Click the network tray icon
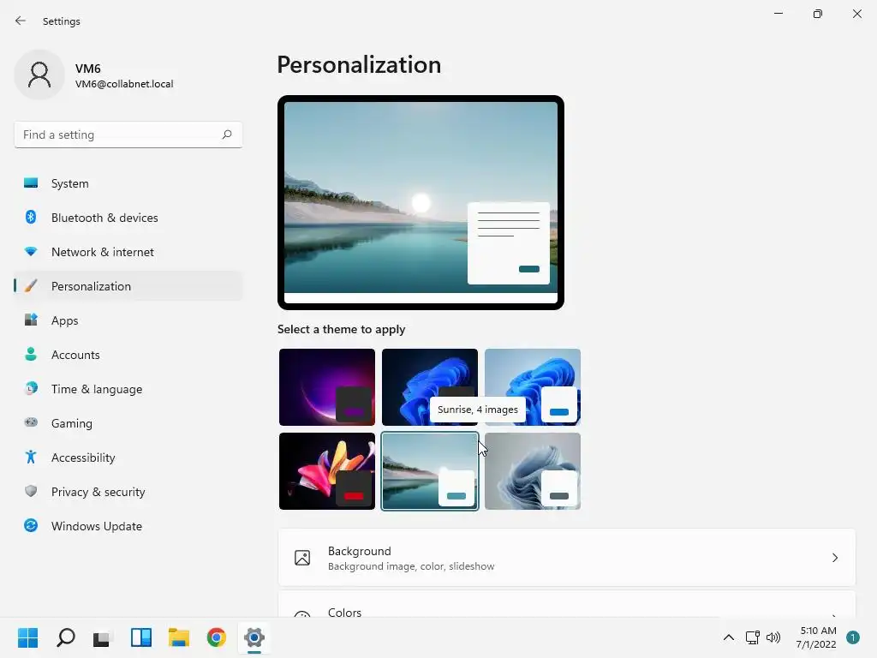The height and width of the screenshot is (658, 877). [x=752, y=637]
